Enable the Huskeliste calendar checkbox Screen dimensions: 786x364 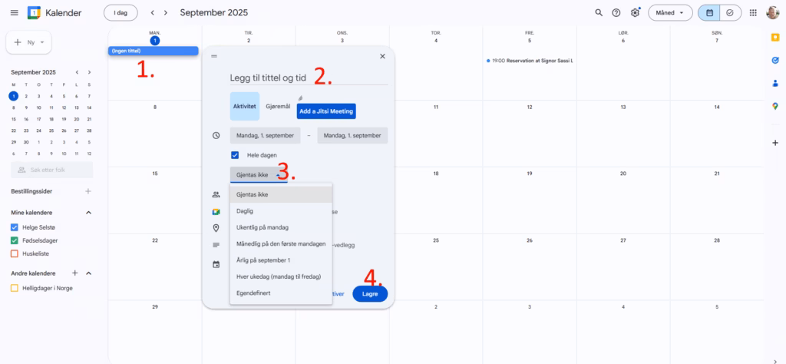(15, 253)
